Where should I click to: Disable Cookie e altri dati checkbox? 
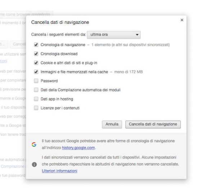coord(36,63)
